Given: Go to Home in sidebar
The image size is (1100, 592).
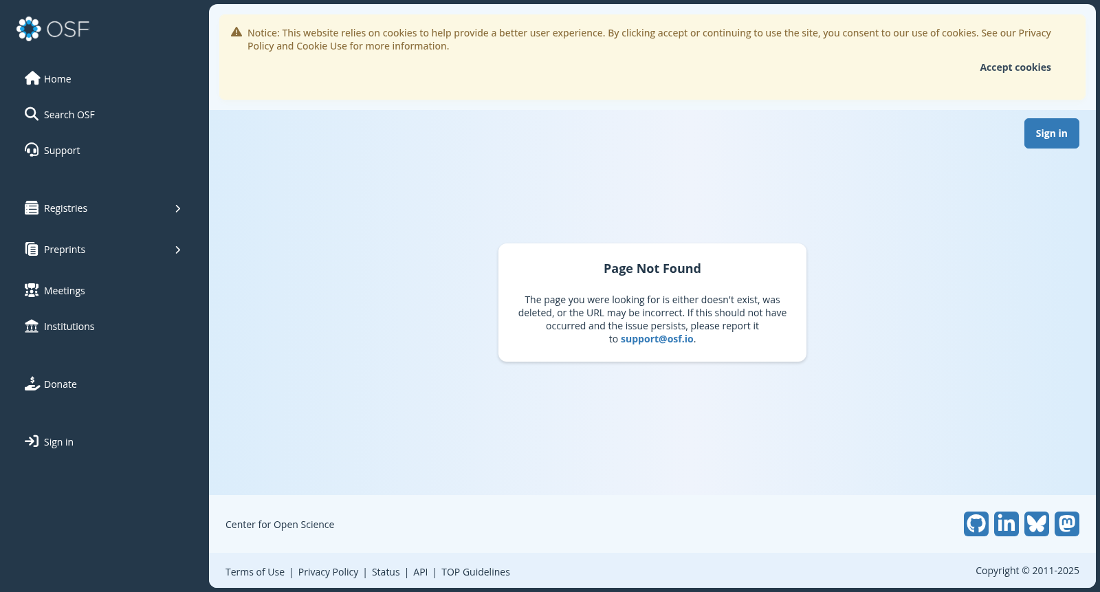Looking at the screenshot, I should (58, 79).
